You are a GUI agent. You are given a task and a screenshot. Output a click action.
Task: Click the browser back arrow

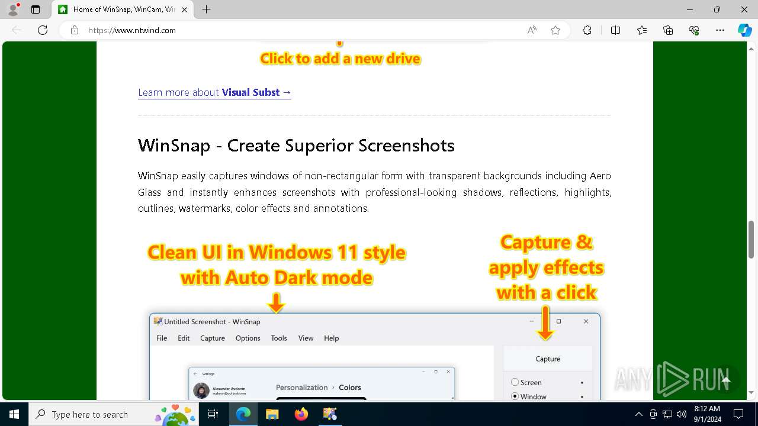click(x=17, y=30)
